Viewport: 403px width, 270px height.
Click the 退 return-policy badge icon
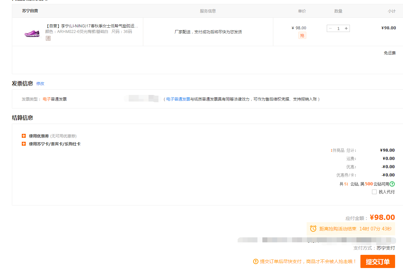coord(48,38)
